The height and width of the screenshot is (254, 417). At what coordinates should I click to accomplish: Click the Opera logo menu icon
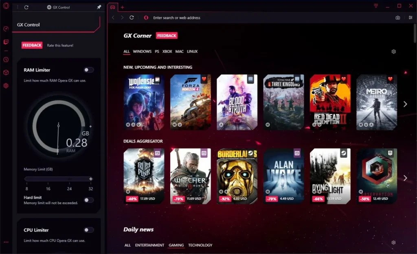click(x=6, y=6)
